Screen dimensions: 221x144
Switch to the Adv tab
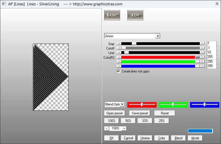135,15
